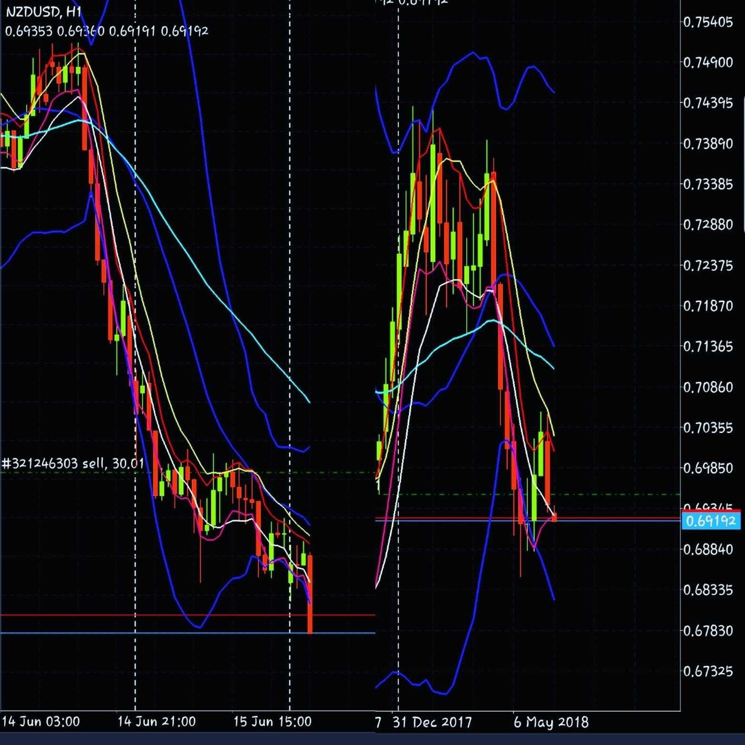
Task: Click the last candle on the right chart
Action: pos(554,517)
